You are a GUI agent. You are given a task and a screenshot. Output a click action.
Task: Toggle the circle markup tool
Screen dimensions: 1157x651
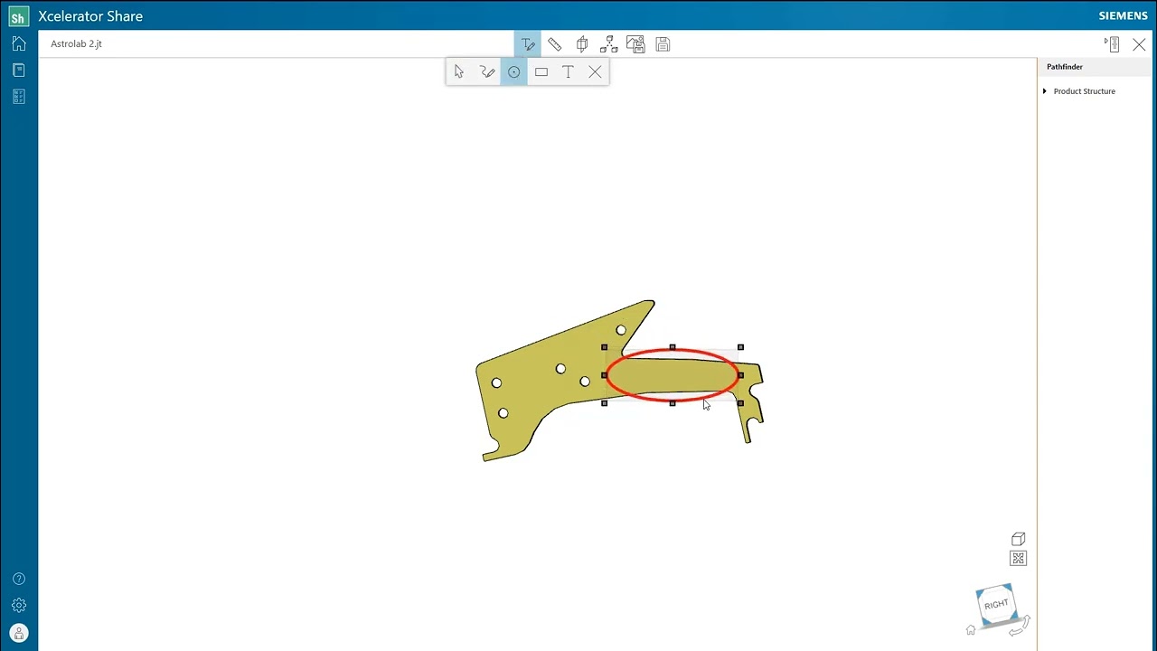click(x=513, y=72)
